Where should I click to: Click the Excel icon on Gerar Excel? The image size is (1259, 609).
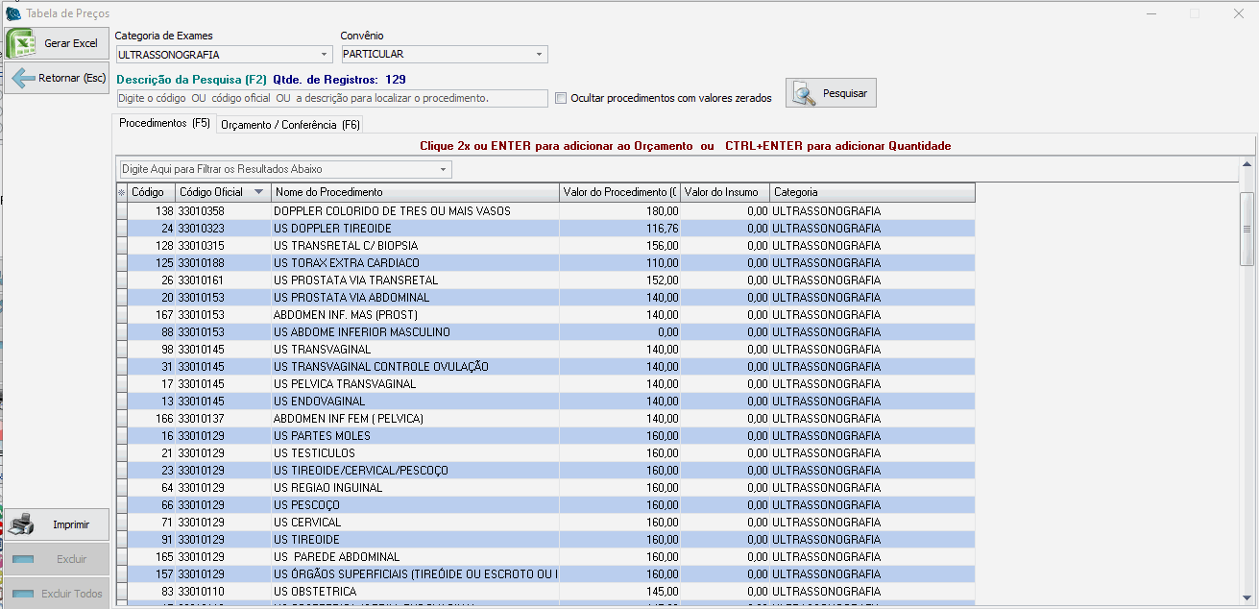click(x=22, y=43)
